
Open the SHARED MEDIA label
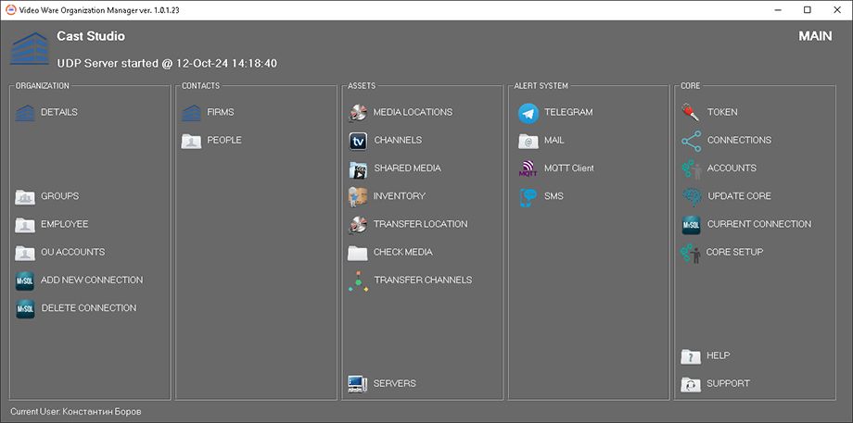point(407,168)
